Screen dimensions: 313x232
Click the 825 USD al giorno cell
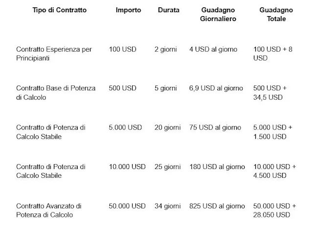click(217, 206)
